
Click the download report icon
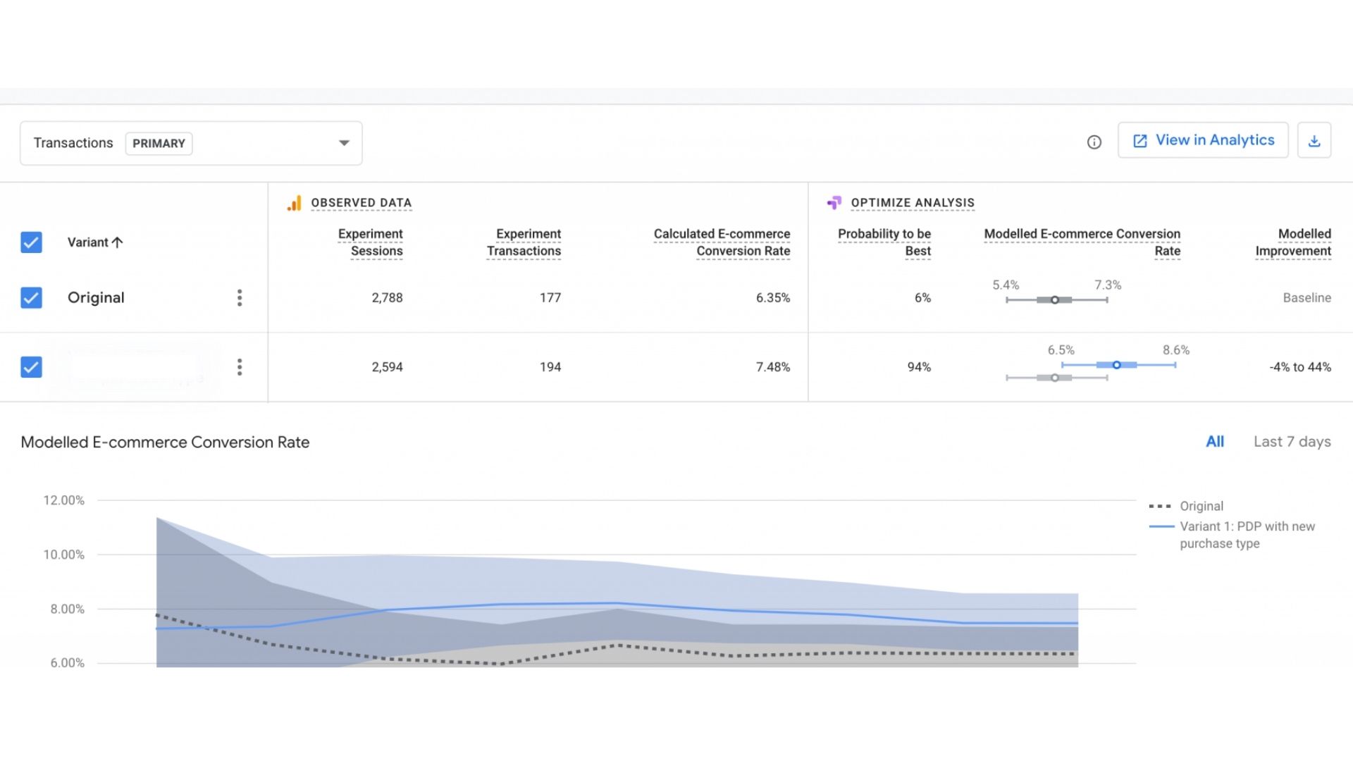(x=1314, y=141)
